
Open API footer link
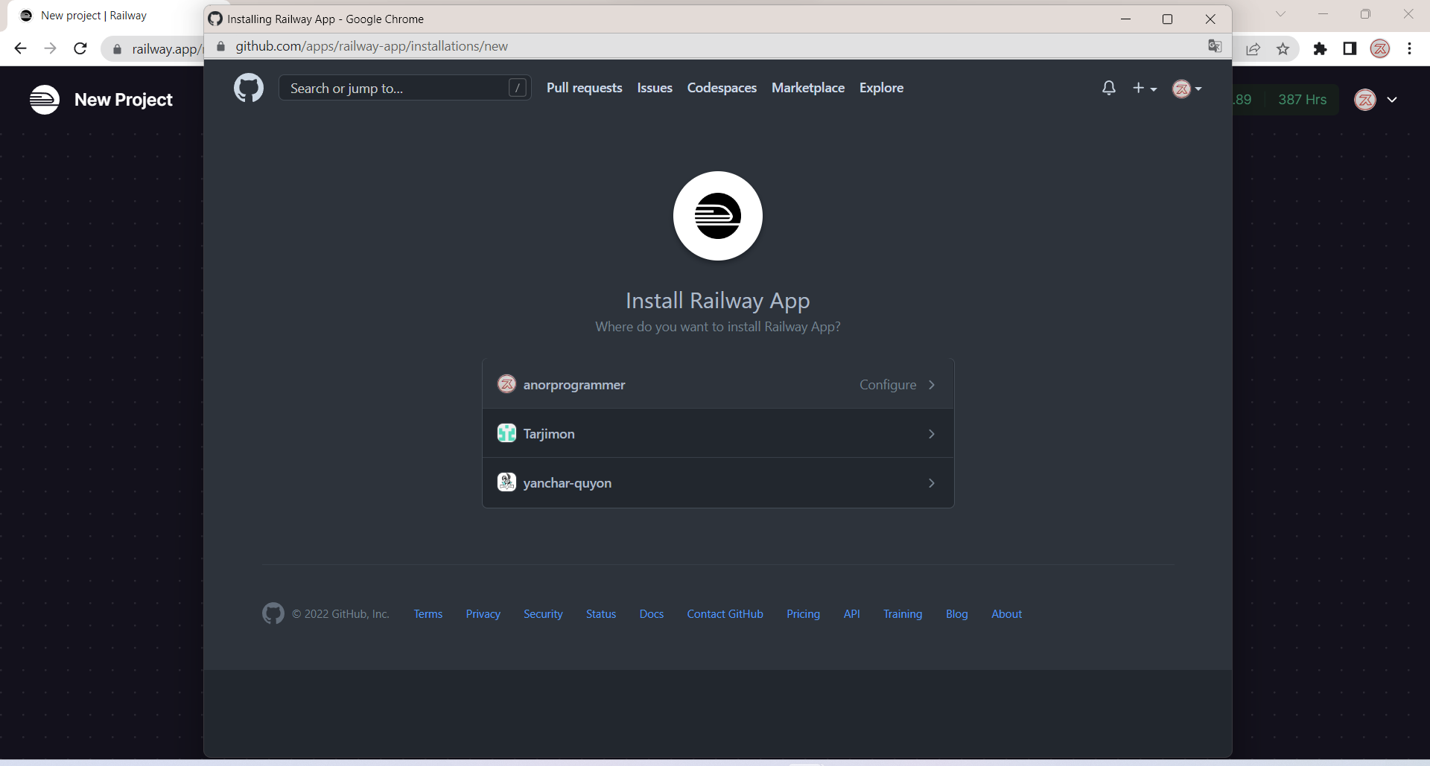pos(852,614)
